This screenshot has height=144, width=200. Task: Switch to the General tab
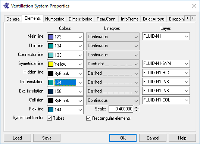pos(13,19)
